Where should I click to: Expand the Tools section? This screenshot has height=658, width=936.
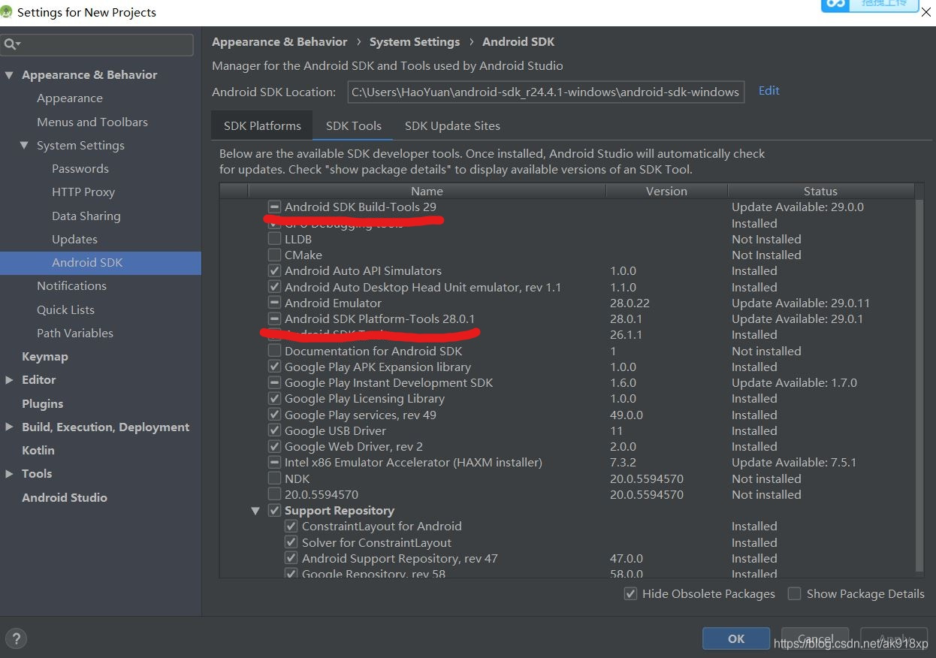[9, 474]
